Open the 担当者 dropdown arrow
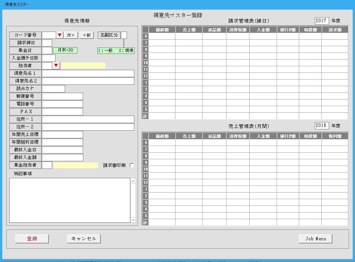This screenshot has height=262, width=355. tap(56, 66)
